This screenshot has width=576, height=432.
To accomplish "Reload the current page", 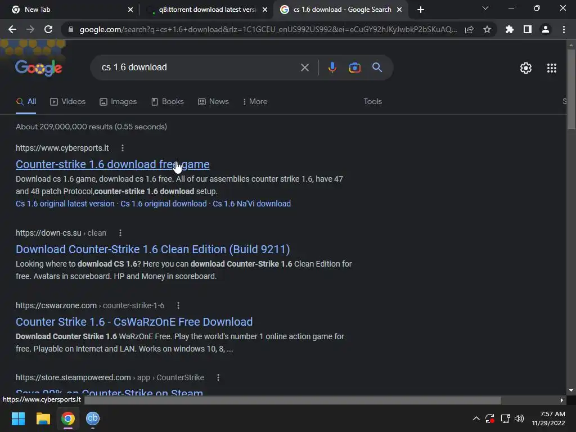I will pyautogui.click(x=48, y=29).
